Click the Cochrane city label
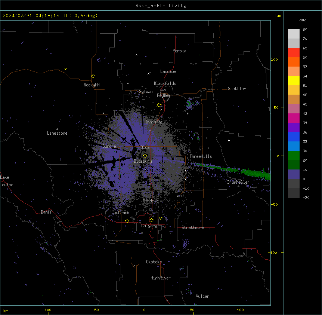 click(120, 212)
